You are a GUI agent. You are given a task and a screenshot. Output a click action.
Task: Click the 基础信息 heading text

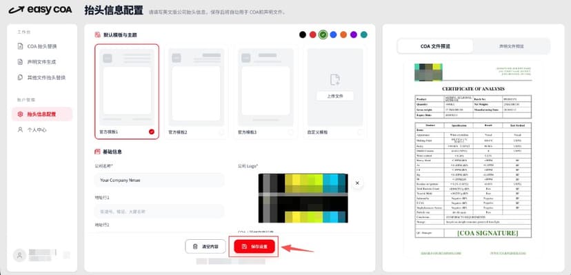click(112, 152)
